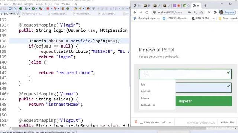Screen dimensions: 238x133
Task: Open the Stop button dropdown arrow
Action: (51, 8)
